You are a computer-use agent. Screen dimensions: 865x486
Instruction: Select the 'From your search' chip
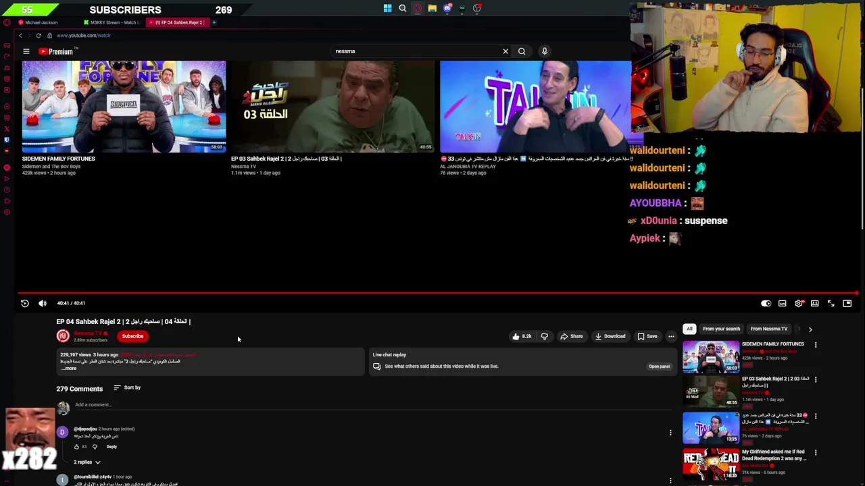click(x=721, y=329)
